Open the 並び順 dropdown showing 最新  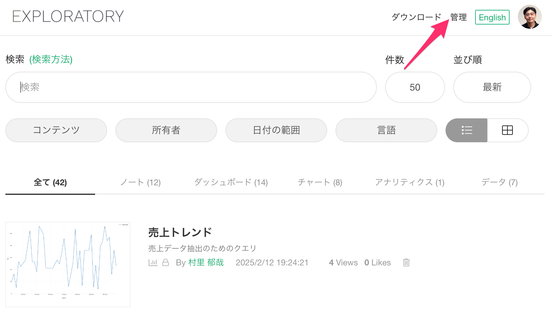[x=492, y=87]
